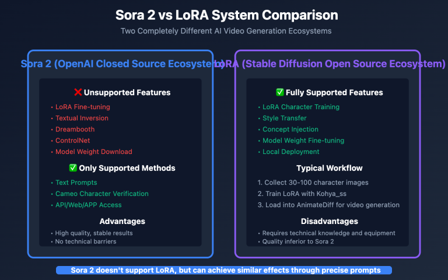Click LoRA Character Training in the right panel

300,107
